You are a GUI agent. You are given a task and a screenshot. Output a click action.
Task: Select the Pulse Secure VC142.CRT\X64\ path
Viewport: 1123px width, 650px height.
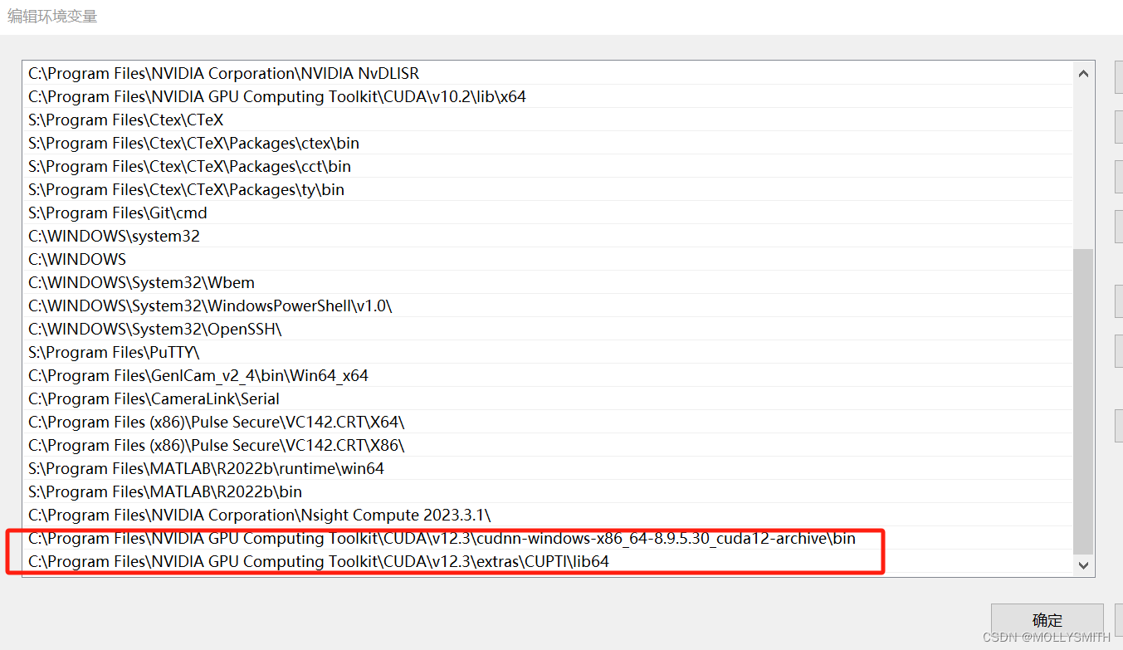[548, 422]
